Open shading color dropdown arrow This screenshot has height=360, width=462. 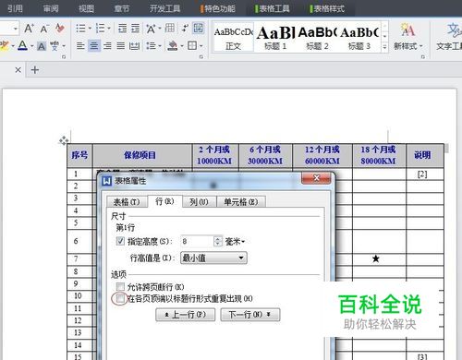pyautogui.click(x=182, y=46)
